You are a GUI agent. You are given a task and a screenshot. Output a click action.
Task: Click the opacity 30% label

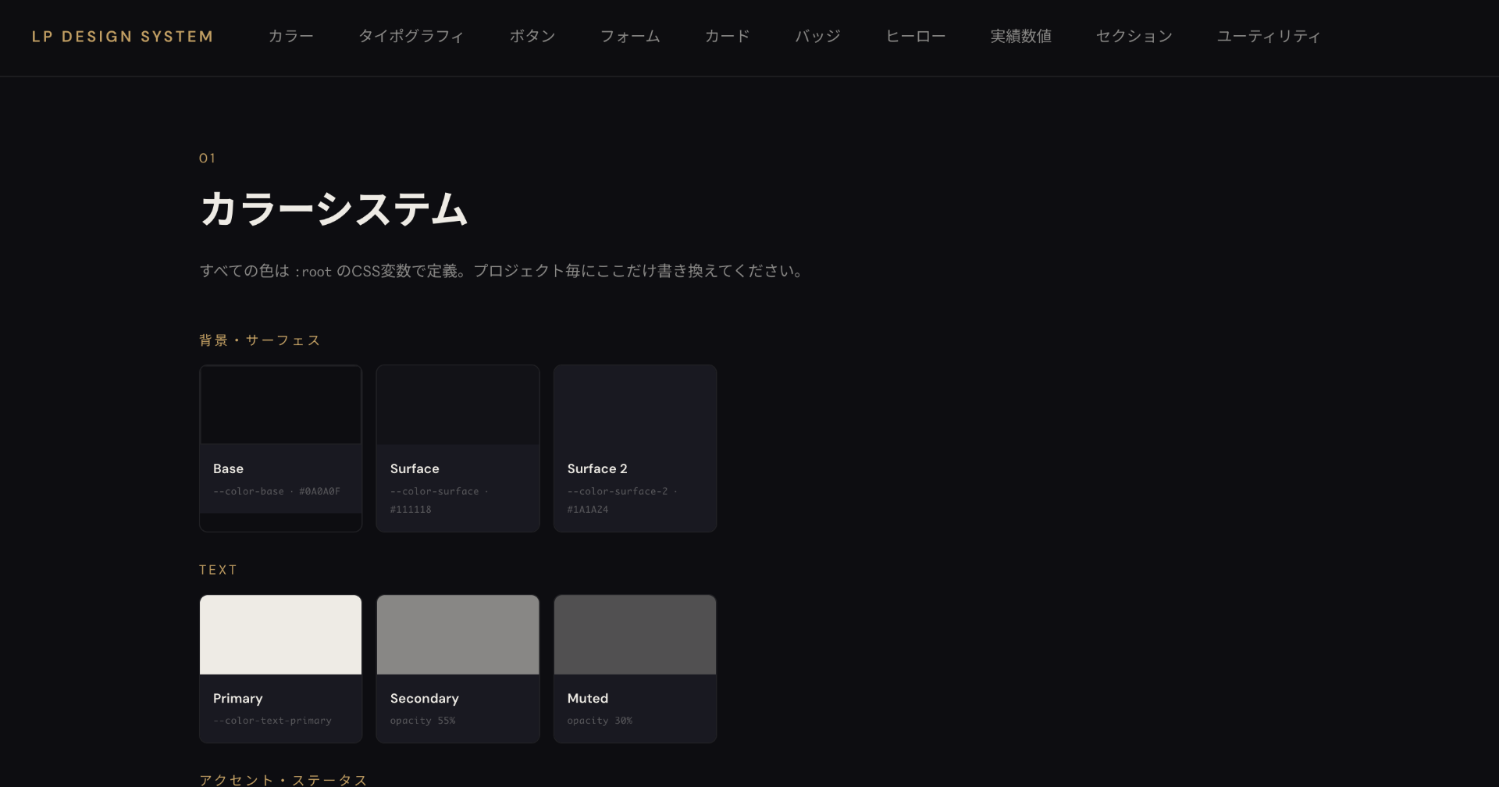pos(600,721)
